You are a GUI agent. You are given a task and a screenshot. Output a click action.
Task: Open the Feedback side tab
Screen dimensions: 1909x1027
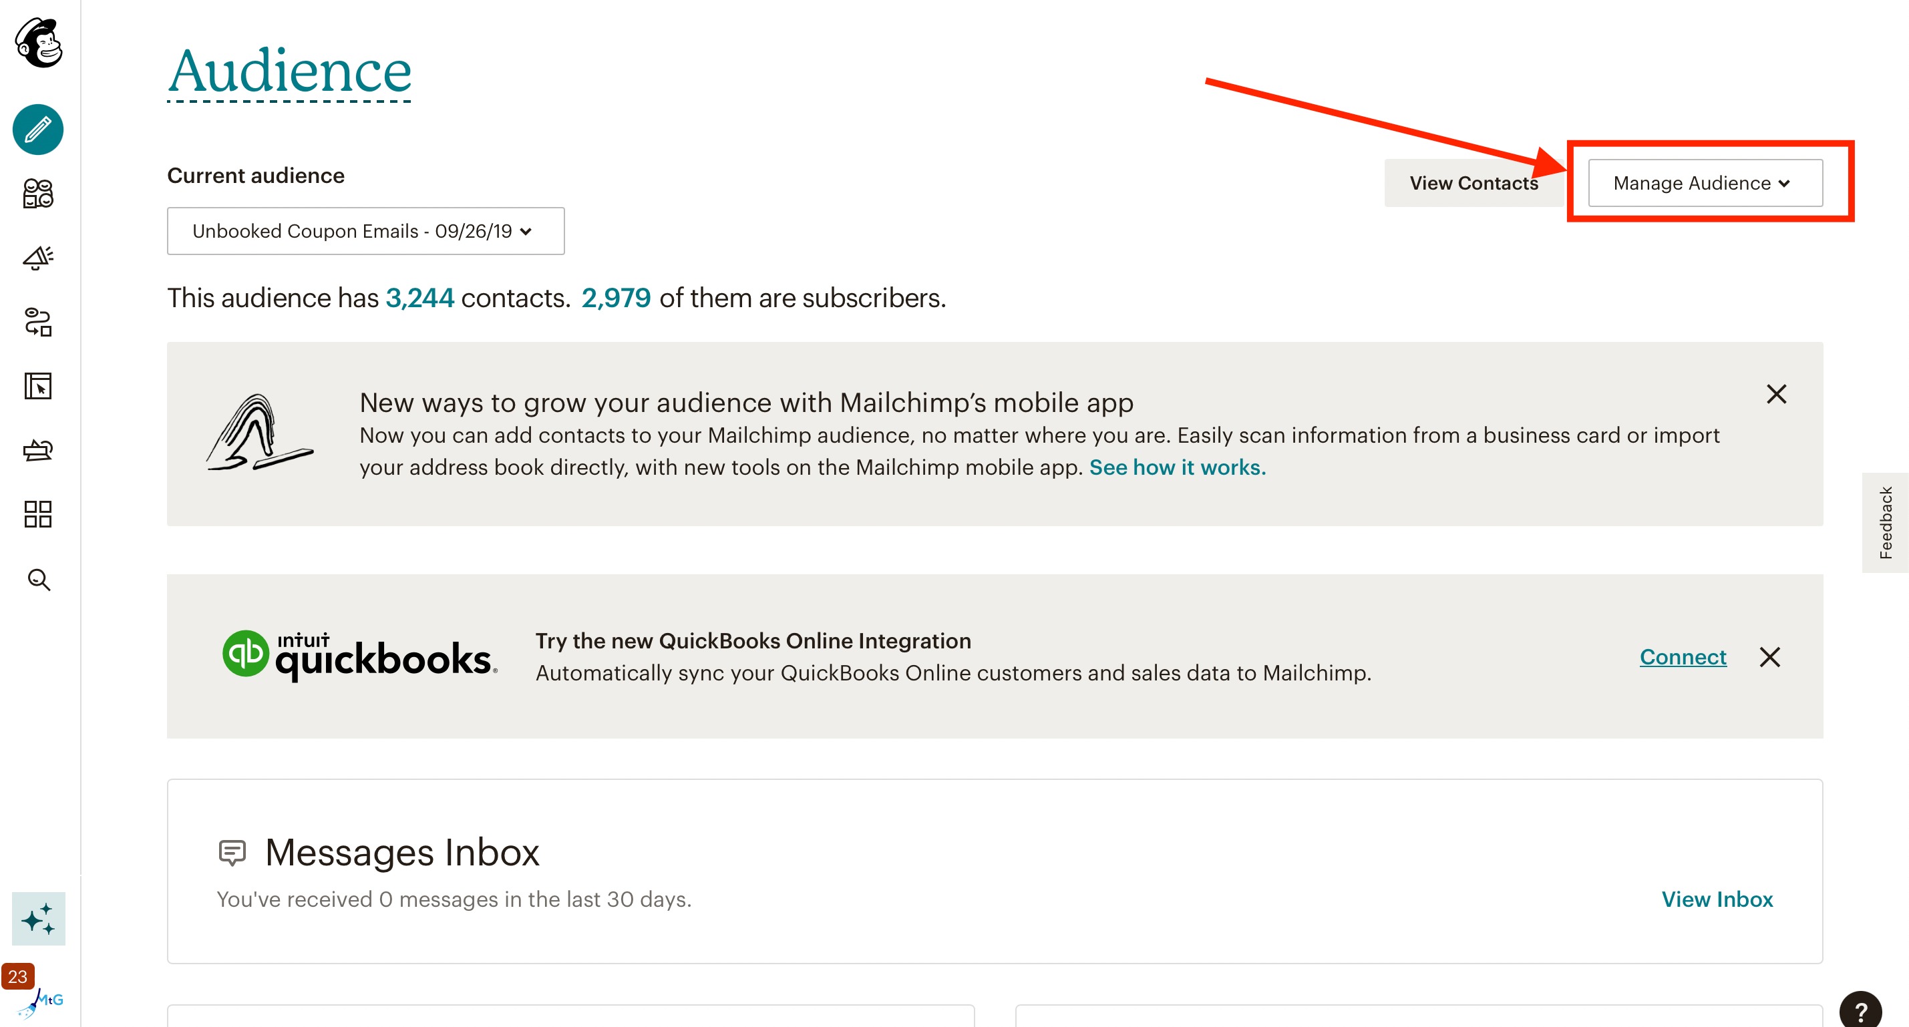click(1885, 522)
